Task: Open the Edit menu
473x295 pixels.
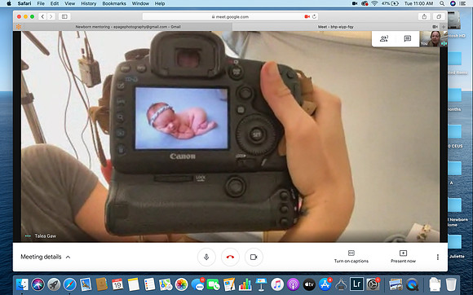Action: (55, 3)
